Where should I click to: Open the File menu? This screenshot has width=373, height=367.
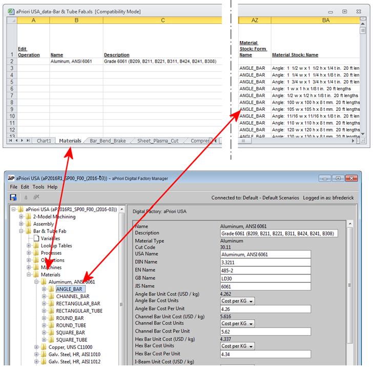pyautogui.click(x=13, y=187)
